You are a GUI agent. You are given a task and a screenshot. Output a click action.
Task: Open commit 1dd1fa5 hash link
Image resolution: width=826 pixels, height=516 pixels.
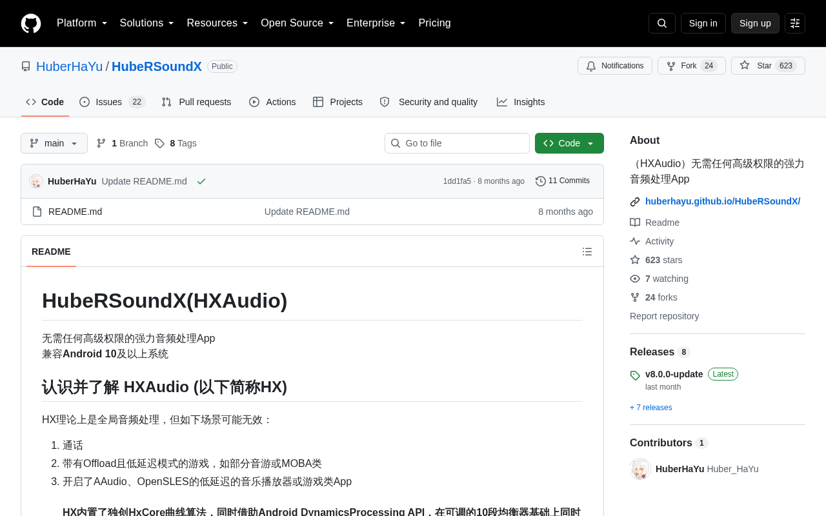click(x=457, y=181)
